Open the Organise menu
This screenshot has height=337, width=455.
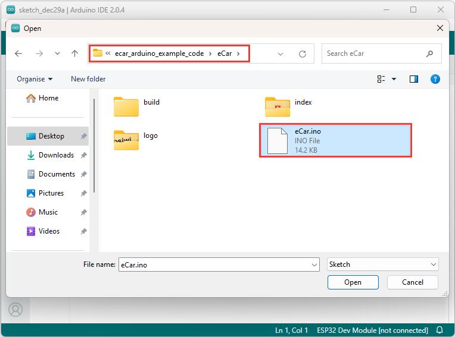pos(35,79)
